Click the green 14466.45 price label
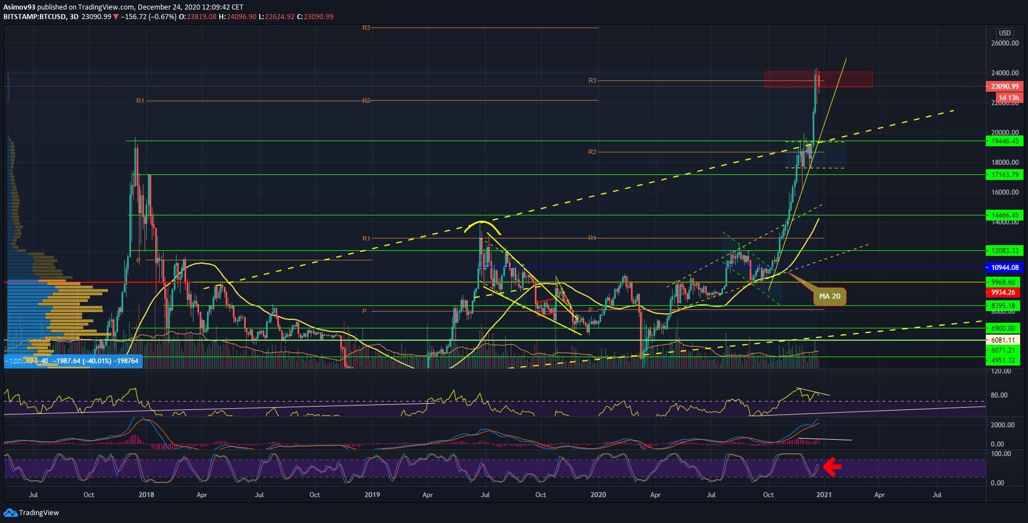This screenshot has height=523, width=1028. coord(1004,215)
